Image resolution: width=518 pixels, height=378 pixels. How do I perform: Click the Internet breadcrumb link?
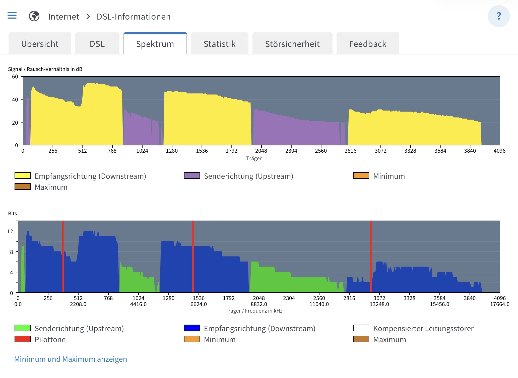pyautogui.click(x=63, y=17)
